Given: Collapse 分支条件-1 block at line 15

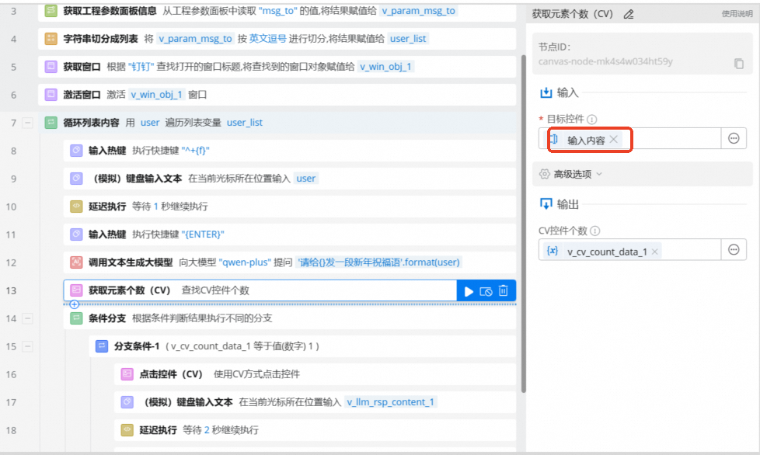Looking at the screenshot, I should coord(28,346).
